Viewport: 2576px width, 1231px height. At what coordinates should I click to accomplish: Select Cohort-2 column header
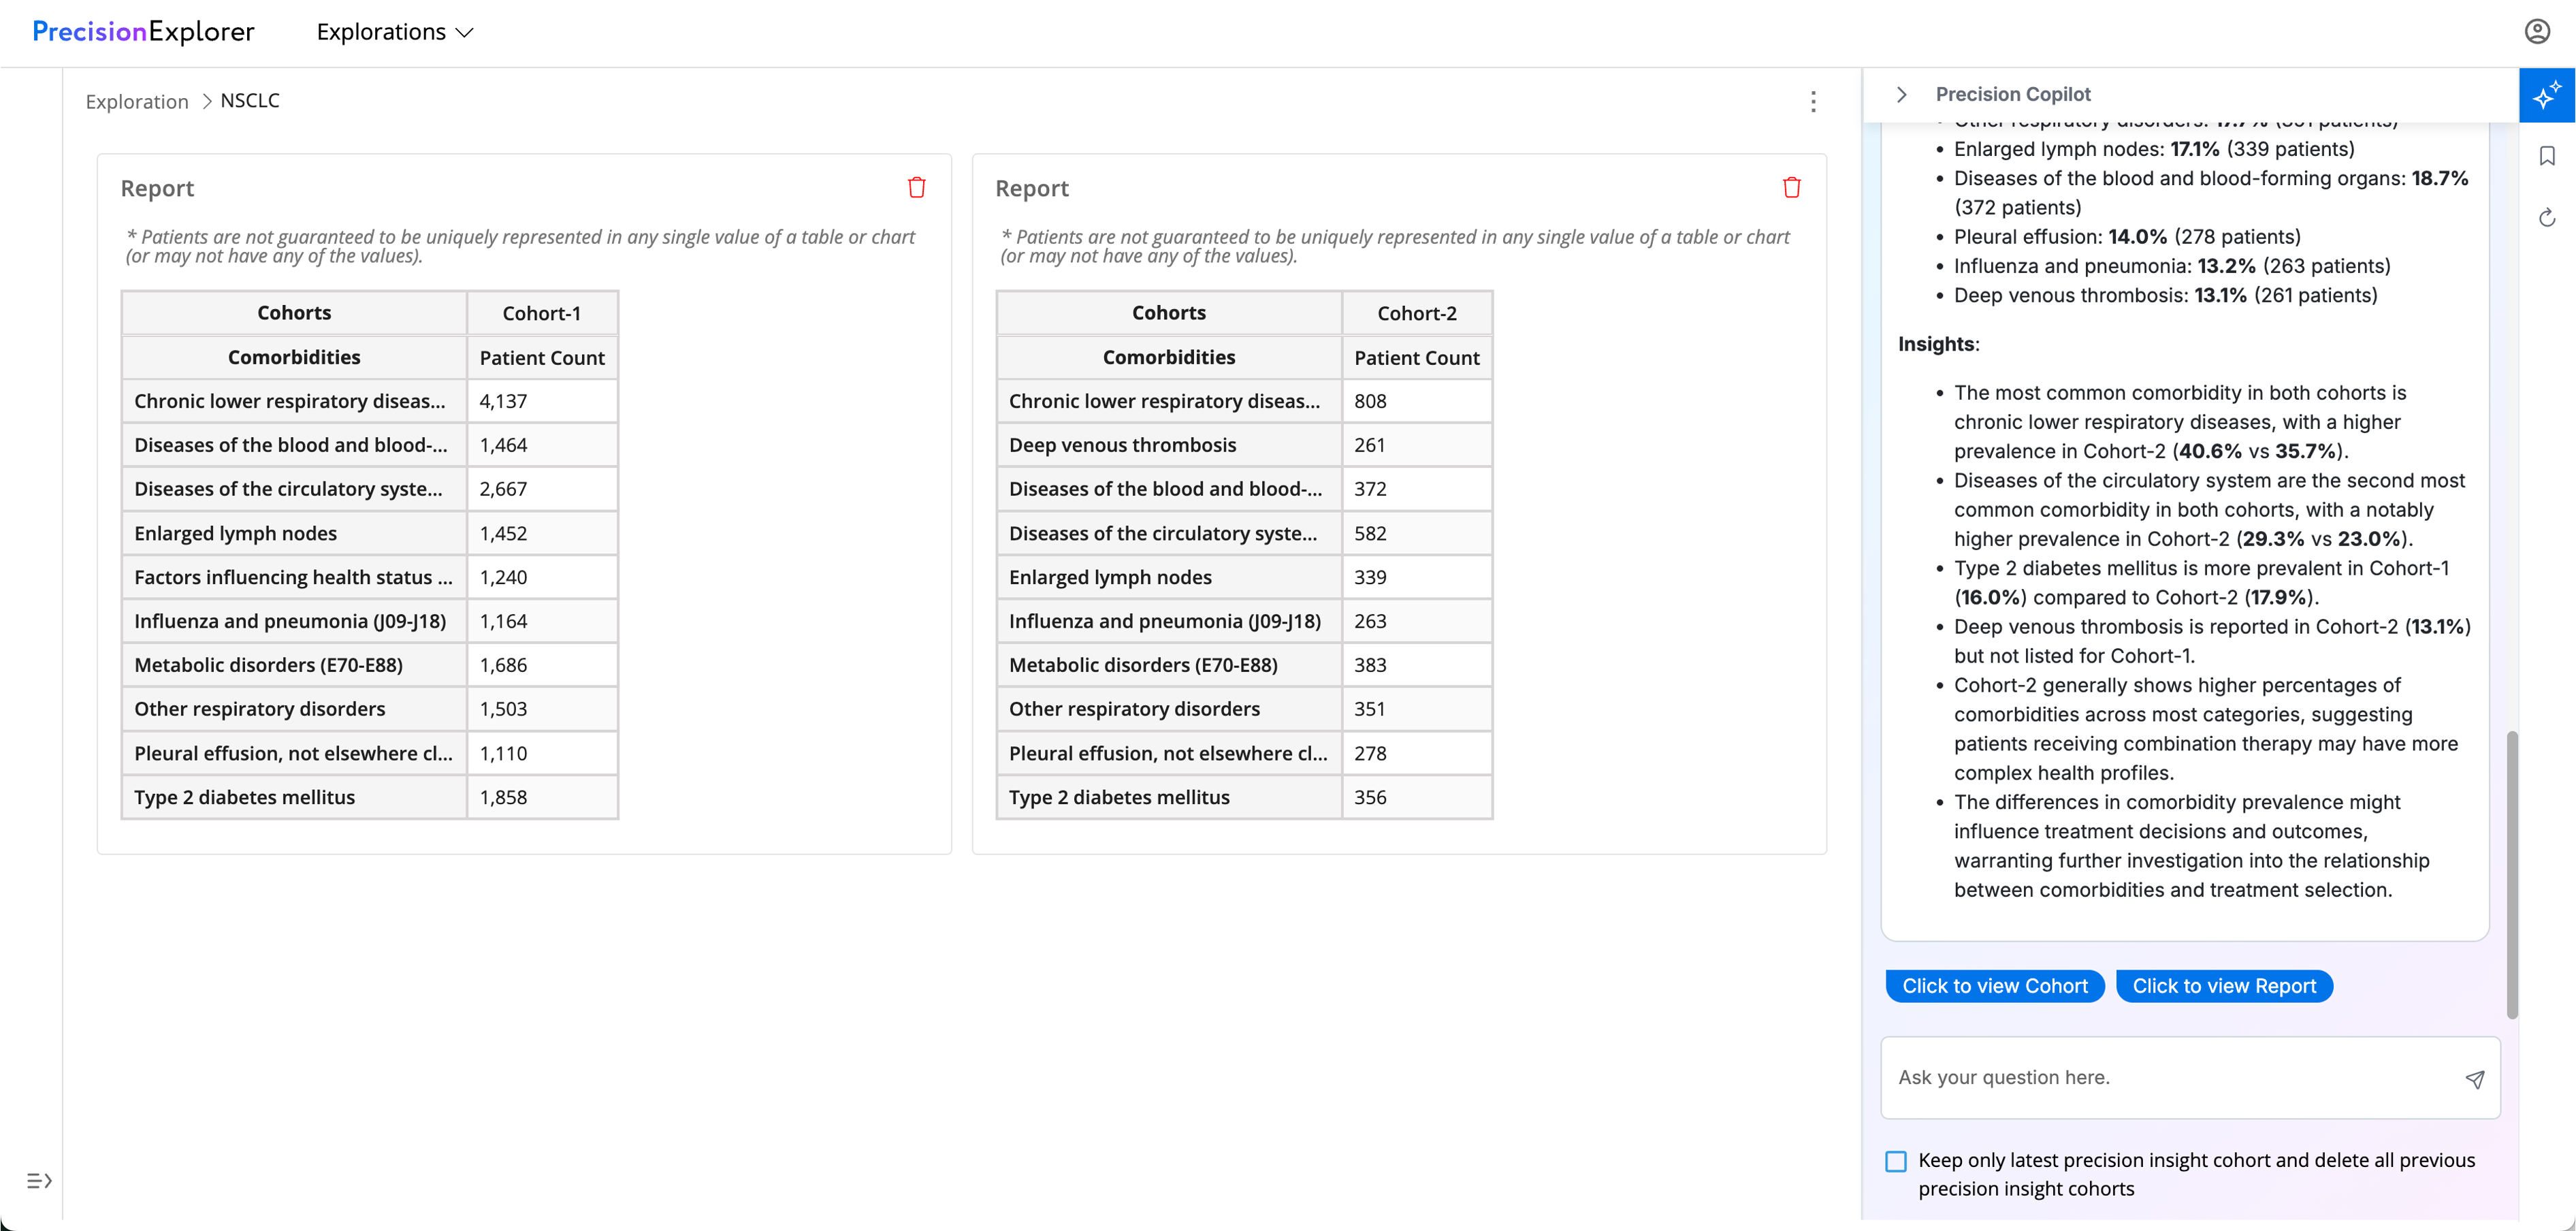click(x=1416, y=313)
